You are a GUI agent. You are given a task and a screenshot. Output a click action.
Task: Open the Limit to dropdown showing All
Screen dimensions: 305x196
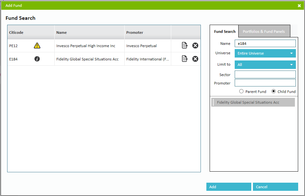pos(265,65)
